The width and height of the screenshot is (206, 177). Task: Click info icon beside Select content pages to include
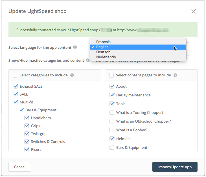176,75
